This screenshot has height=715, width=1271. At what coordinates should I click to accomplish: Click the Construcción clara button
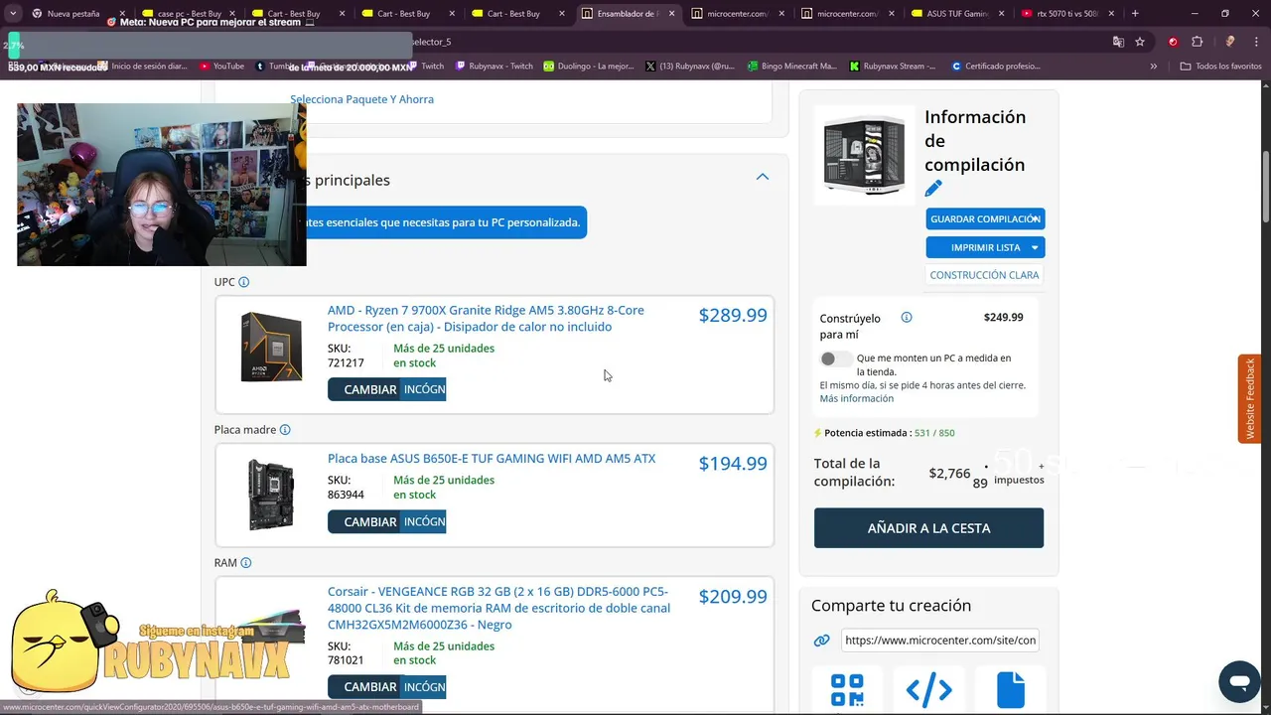(x=984, y=275)
